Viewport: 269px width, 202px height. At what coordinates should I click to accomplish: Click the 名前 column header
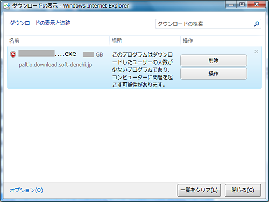click(15, 40)
